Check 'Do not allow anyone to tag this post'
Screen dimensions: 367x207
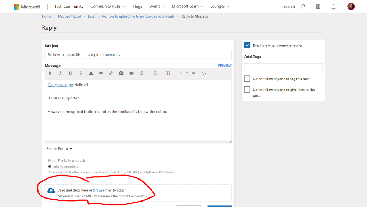[x=247, y=79]
